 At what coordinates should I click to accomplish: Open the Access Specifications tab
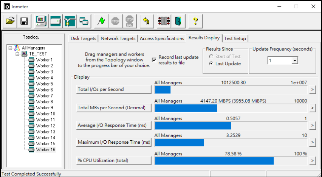pos(162,39)
